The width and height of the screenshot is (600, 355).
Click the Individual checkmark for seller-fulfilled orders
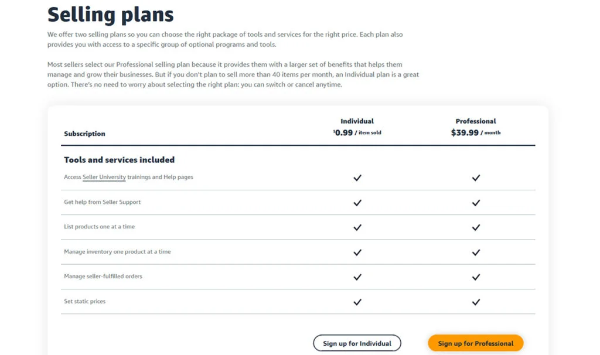click(x=357, y=277)
